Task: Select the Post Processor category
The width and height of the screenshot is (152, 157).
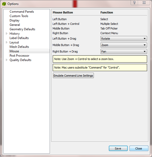Action: click(x=19, y=56)
